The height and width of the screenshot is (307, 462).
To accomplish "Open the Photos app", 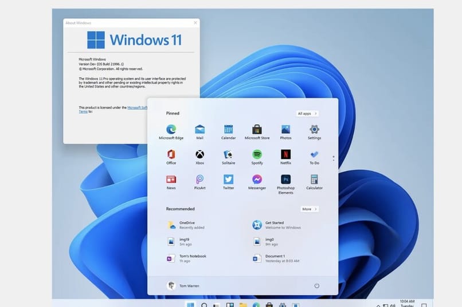I will [x=285, y=132].
